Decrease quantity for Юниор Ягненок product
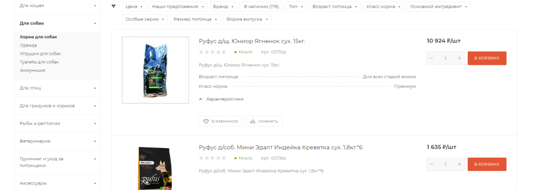The image size is (536, 190). (x=432, y=58)
